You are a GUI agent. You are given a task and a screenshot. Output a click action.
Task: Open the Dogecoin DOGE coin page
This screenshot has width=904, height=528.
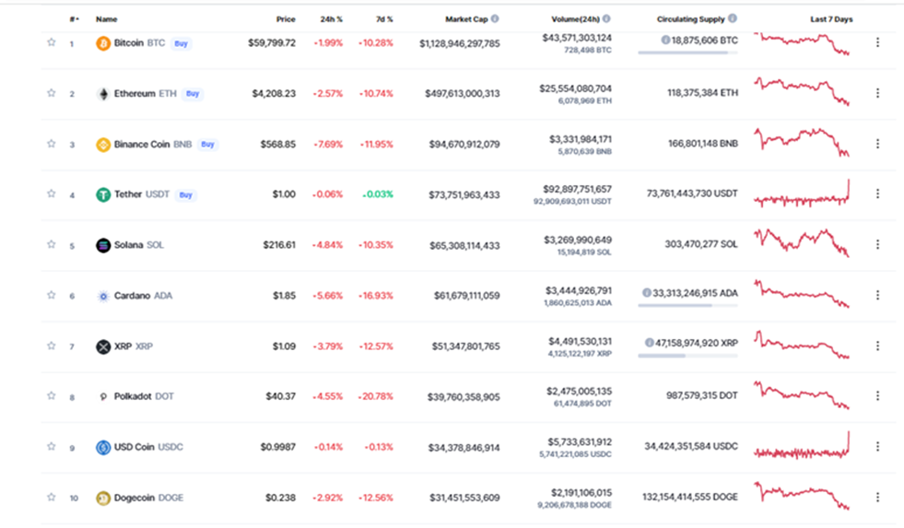click(148, 498)
